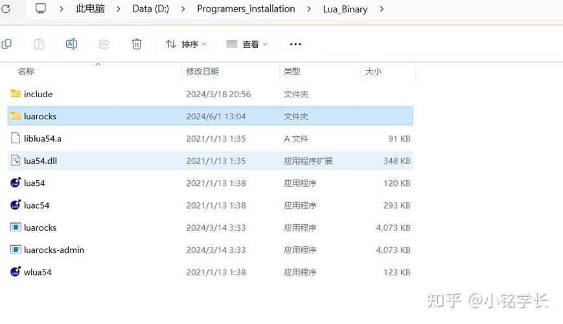Expand chevron after 此电脑 breadcrumb
563x324 pixels.
click(119, 9)
